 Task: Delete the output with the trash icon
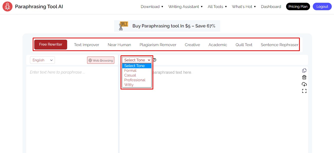pos(304,77)
